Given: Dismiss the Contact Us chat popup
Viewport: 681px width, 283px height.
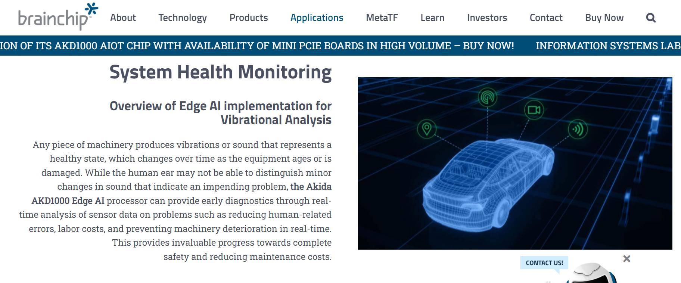Looking at the screenshot, I should coord(626,259).
